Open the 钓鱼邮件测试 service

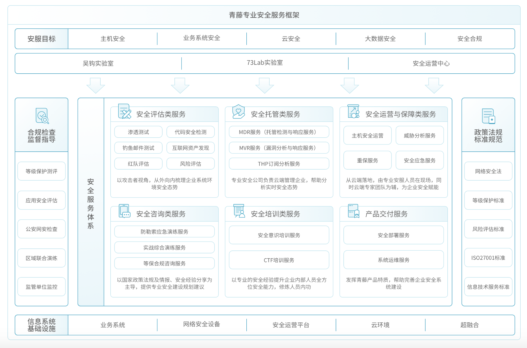coord(138,148)
